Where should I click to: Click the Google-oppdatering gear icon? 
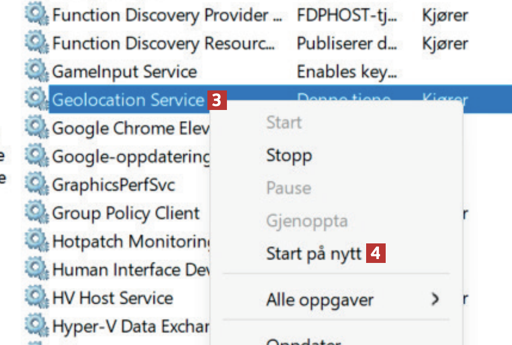pyautogui.click(x=37, y=156)
